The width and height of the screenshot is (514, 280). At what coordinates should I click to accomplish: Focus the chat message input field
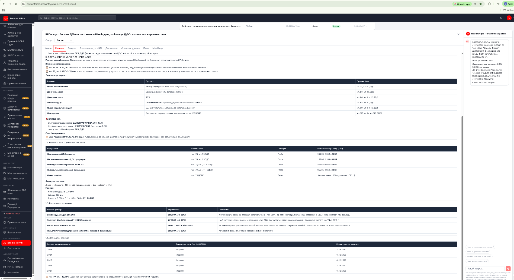point(485,269)
